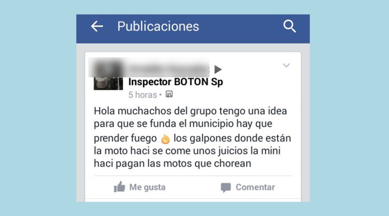Click the triangle arrow before the group name
The image size is (389, 216).
218,69
